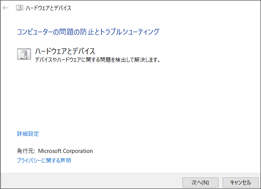Click empty title bar area right of title
Viewport: 261px width, 189px height.
point(168,8)
